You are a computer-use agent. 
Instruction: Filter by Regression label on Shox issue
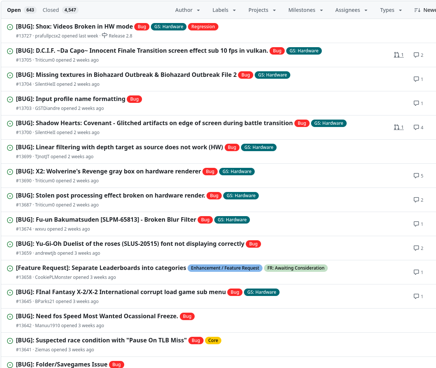[203, 27]
